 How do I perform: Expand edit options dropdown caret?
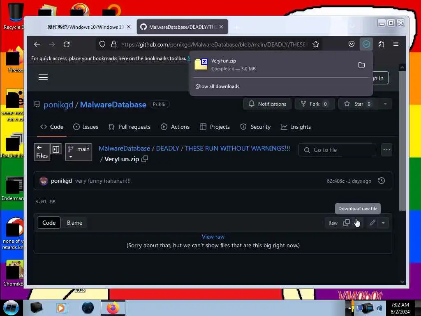pos(383,223)
